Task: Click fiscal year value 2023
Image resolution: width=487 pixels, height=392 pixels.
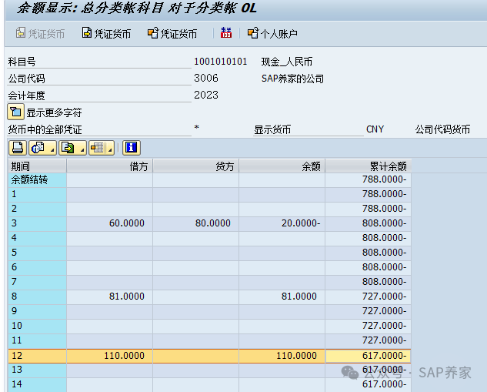Action: coord(206,95)
